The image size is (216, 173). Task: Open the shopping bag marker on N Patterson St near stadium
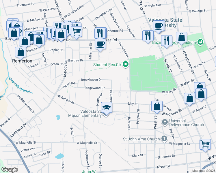[181, 37]
